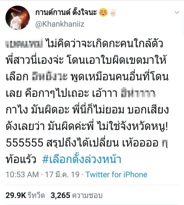
Task: Click the word ท้อแร้ว before the hashtag
Action: coord(21,159)
